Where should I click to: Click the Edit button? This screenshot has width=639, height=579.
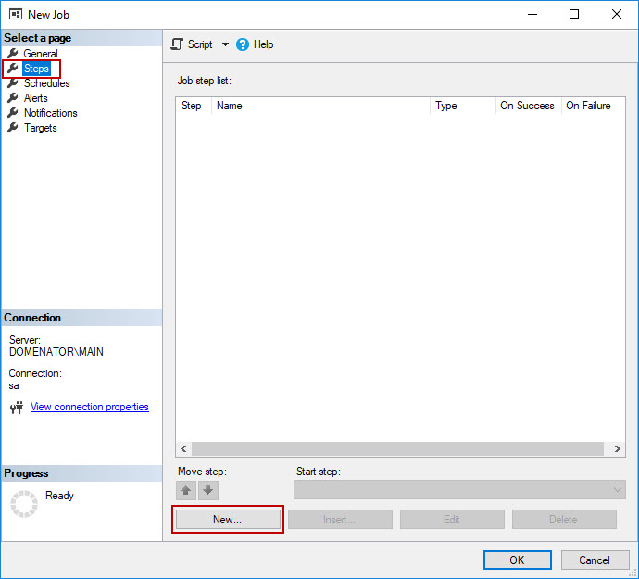pyautogui.click(x=452, y=520)
